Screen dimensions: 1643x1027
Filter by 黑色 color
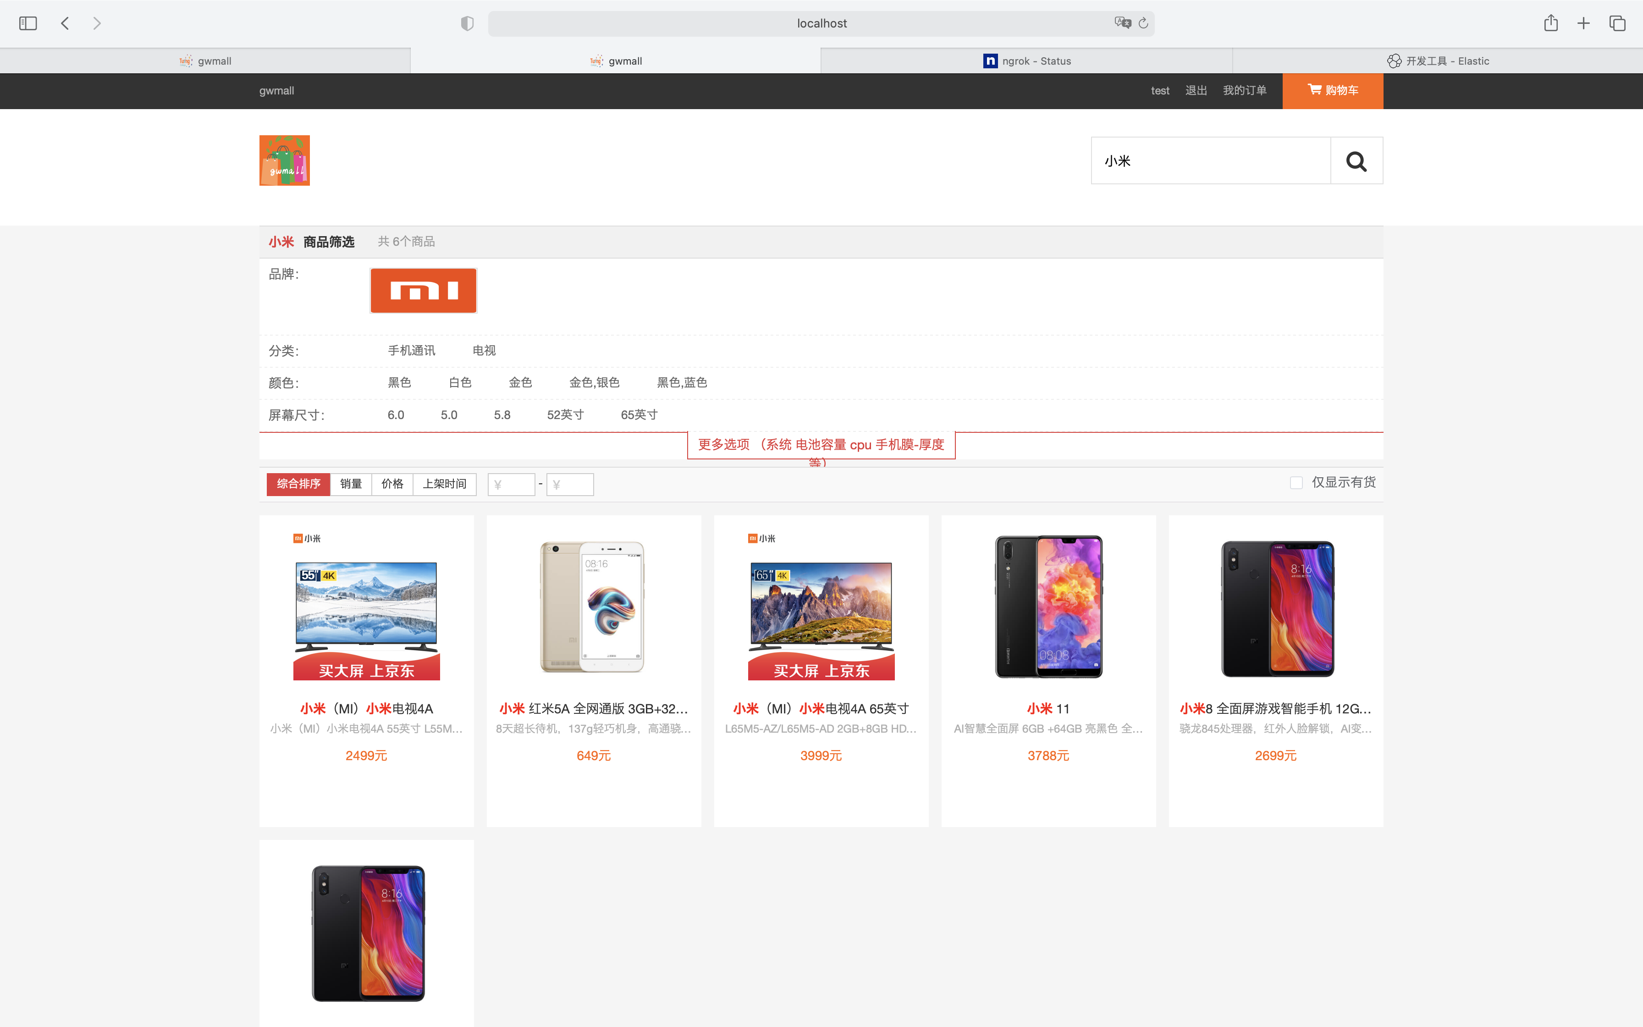(399, 382)
